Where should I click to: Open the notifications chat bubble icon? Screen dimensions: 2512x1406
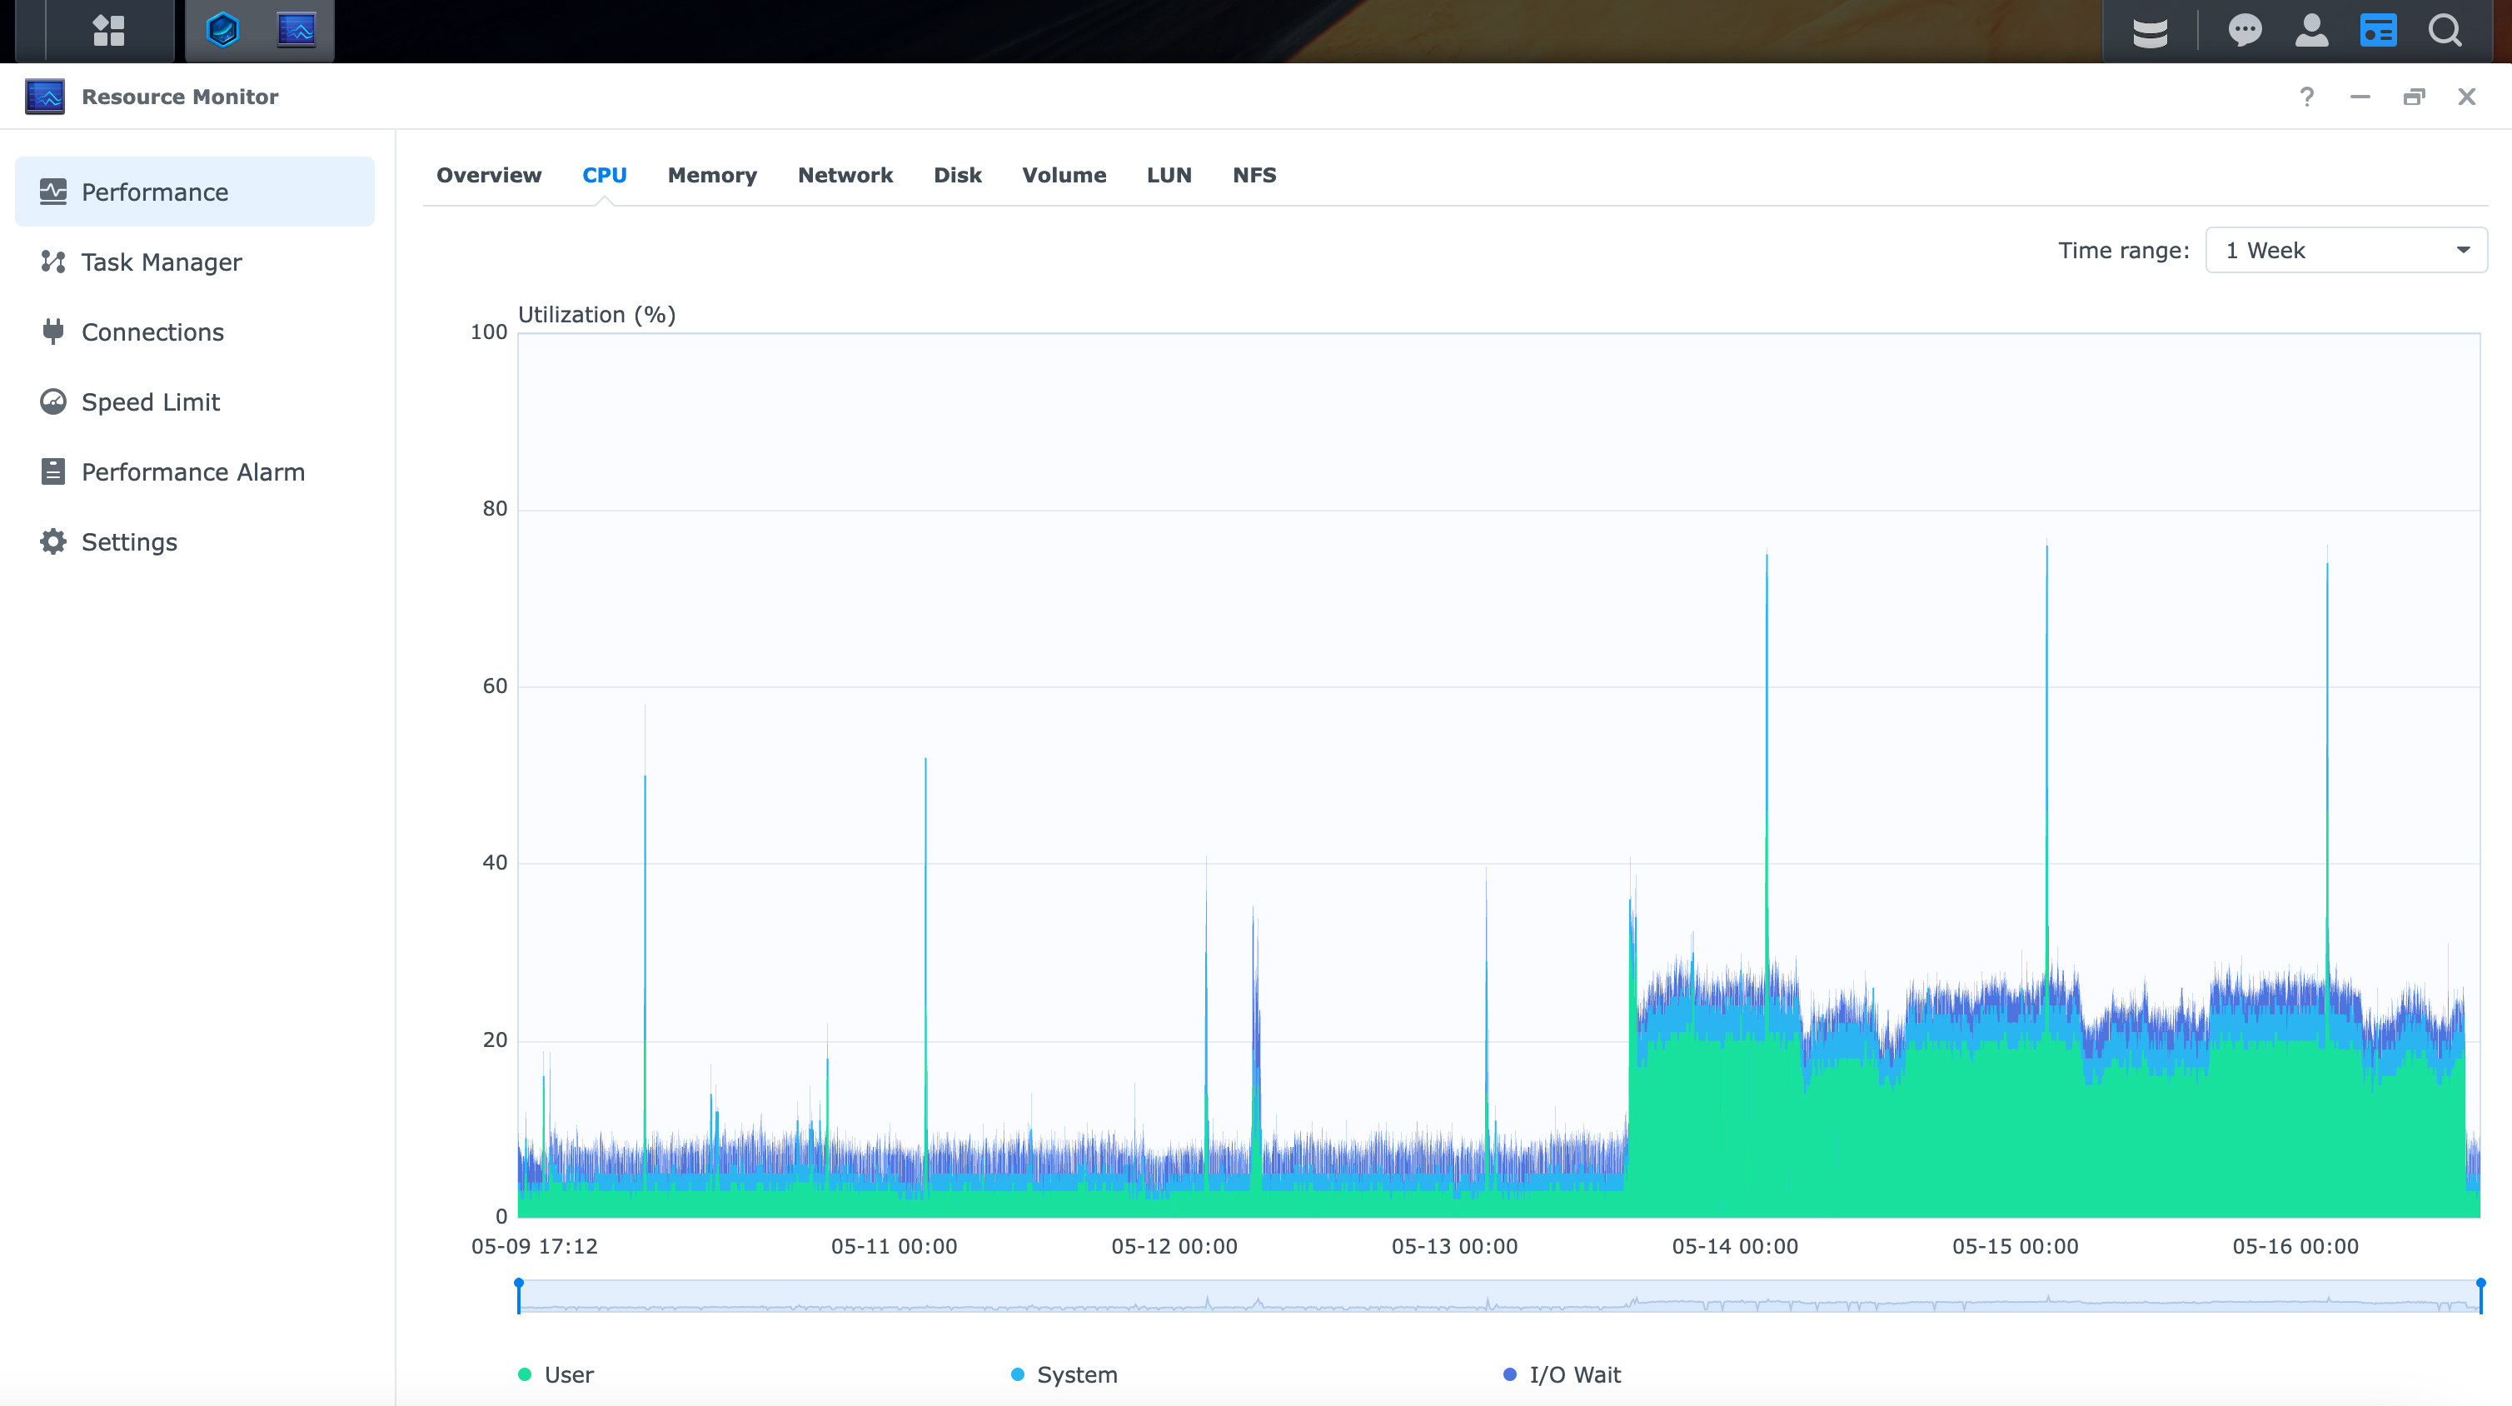pos(2244,30)
